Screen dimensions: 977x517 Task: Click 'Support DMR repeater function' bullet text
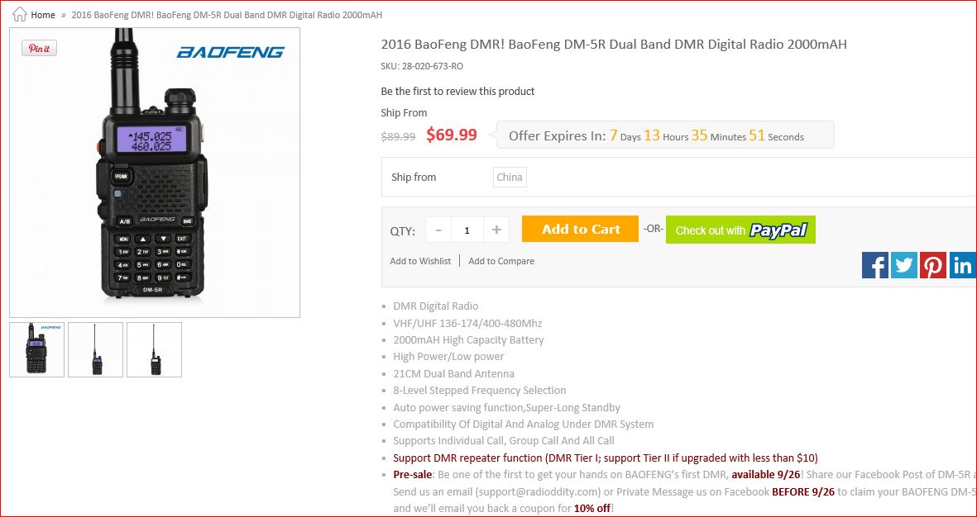605,458
